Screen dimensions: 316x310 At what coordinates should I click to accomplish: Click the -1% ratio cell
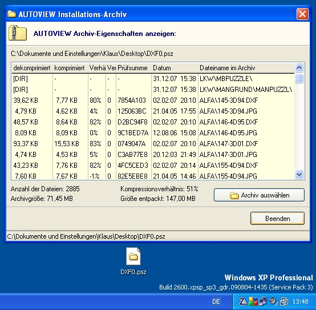click(95, 176)
